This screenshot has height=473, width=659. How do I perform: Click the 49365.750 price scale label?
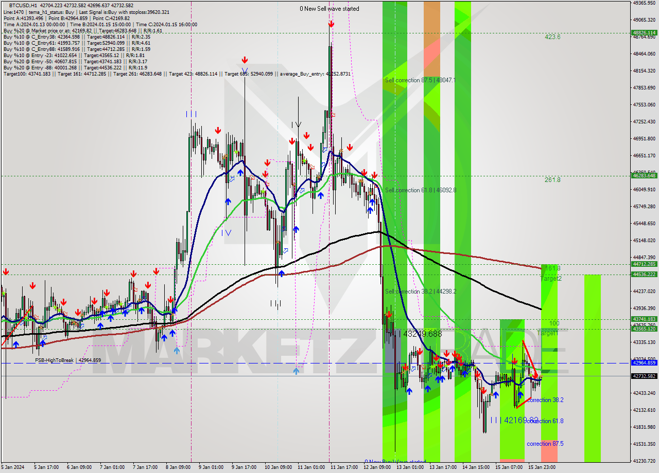[x=644, y=3]
